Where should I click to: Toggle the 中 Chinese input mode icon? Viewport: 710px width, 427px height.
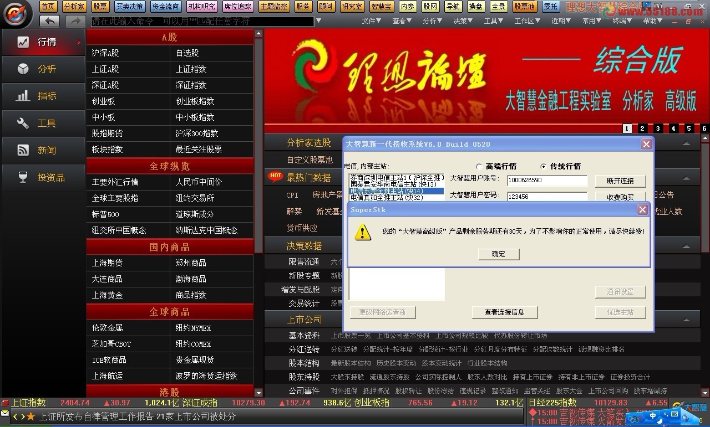(653, 416)
